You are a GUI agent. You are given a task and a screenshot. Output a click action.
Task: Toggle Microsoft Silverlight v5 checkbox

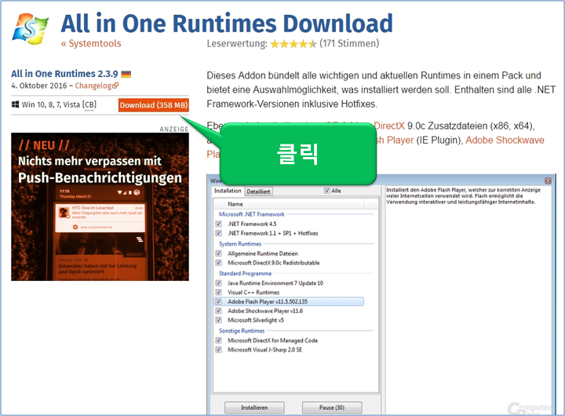[x=218, y=320]
